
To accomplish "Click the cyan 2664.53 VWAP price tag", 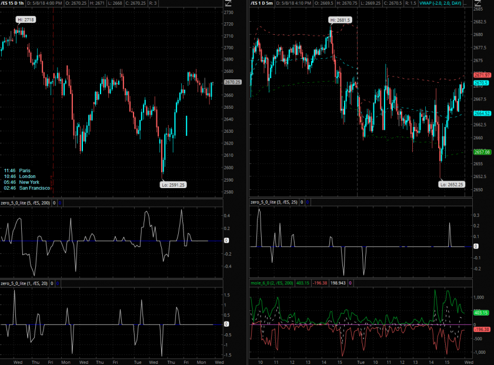I will coord(482,113).
